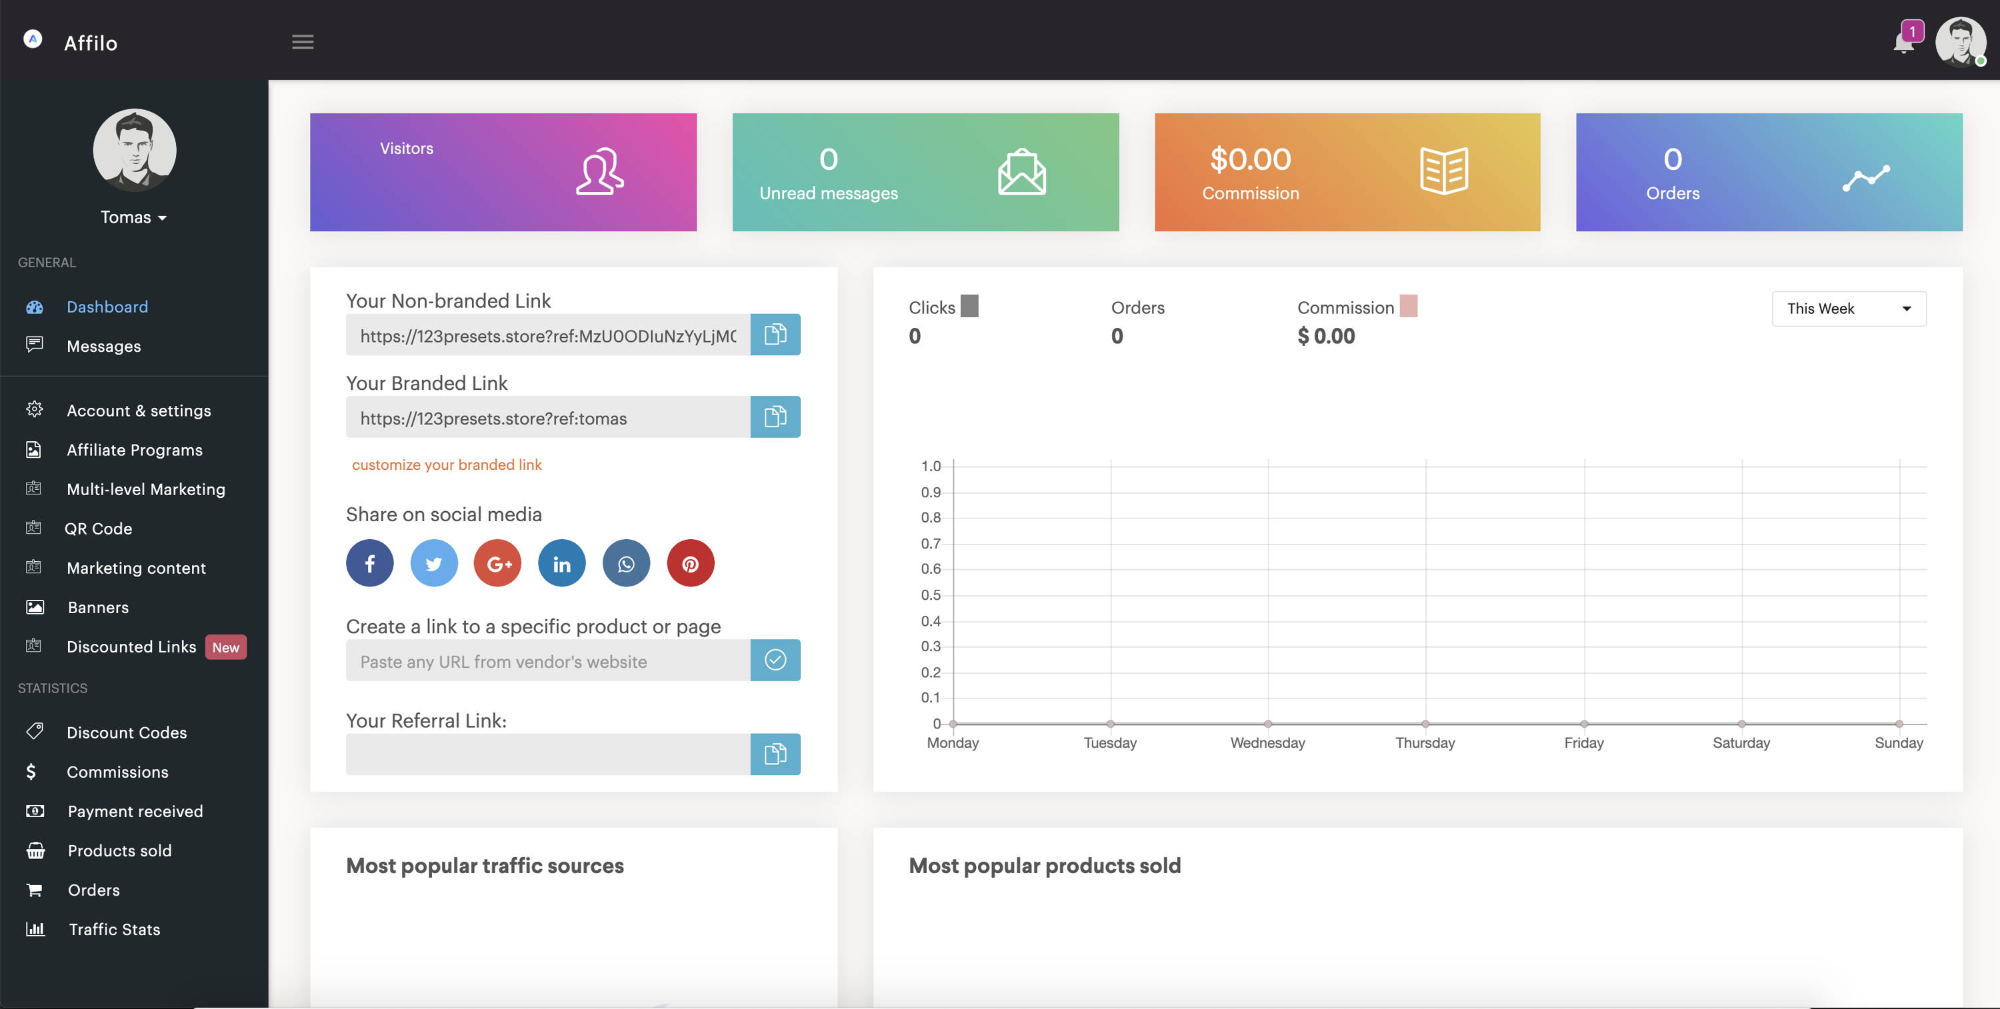This screenshot has width=2000, height=1009.
Task: Click the Your Referral Link field
Action: coord(548,754)
